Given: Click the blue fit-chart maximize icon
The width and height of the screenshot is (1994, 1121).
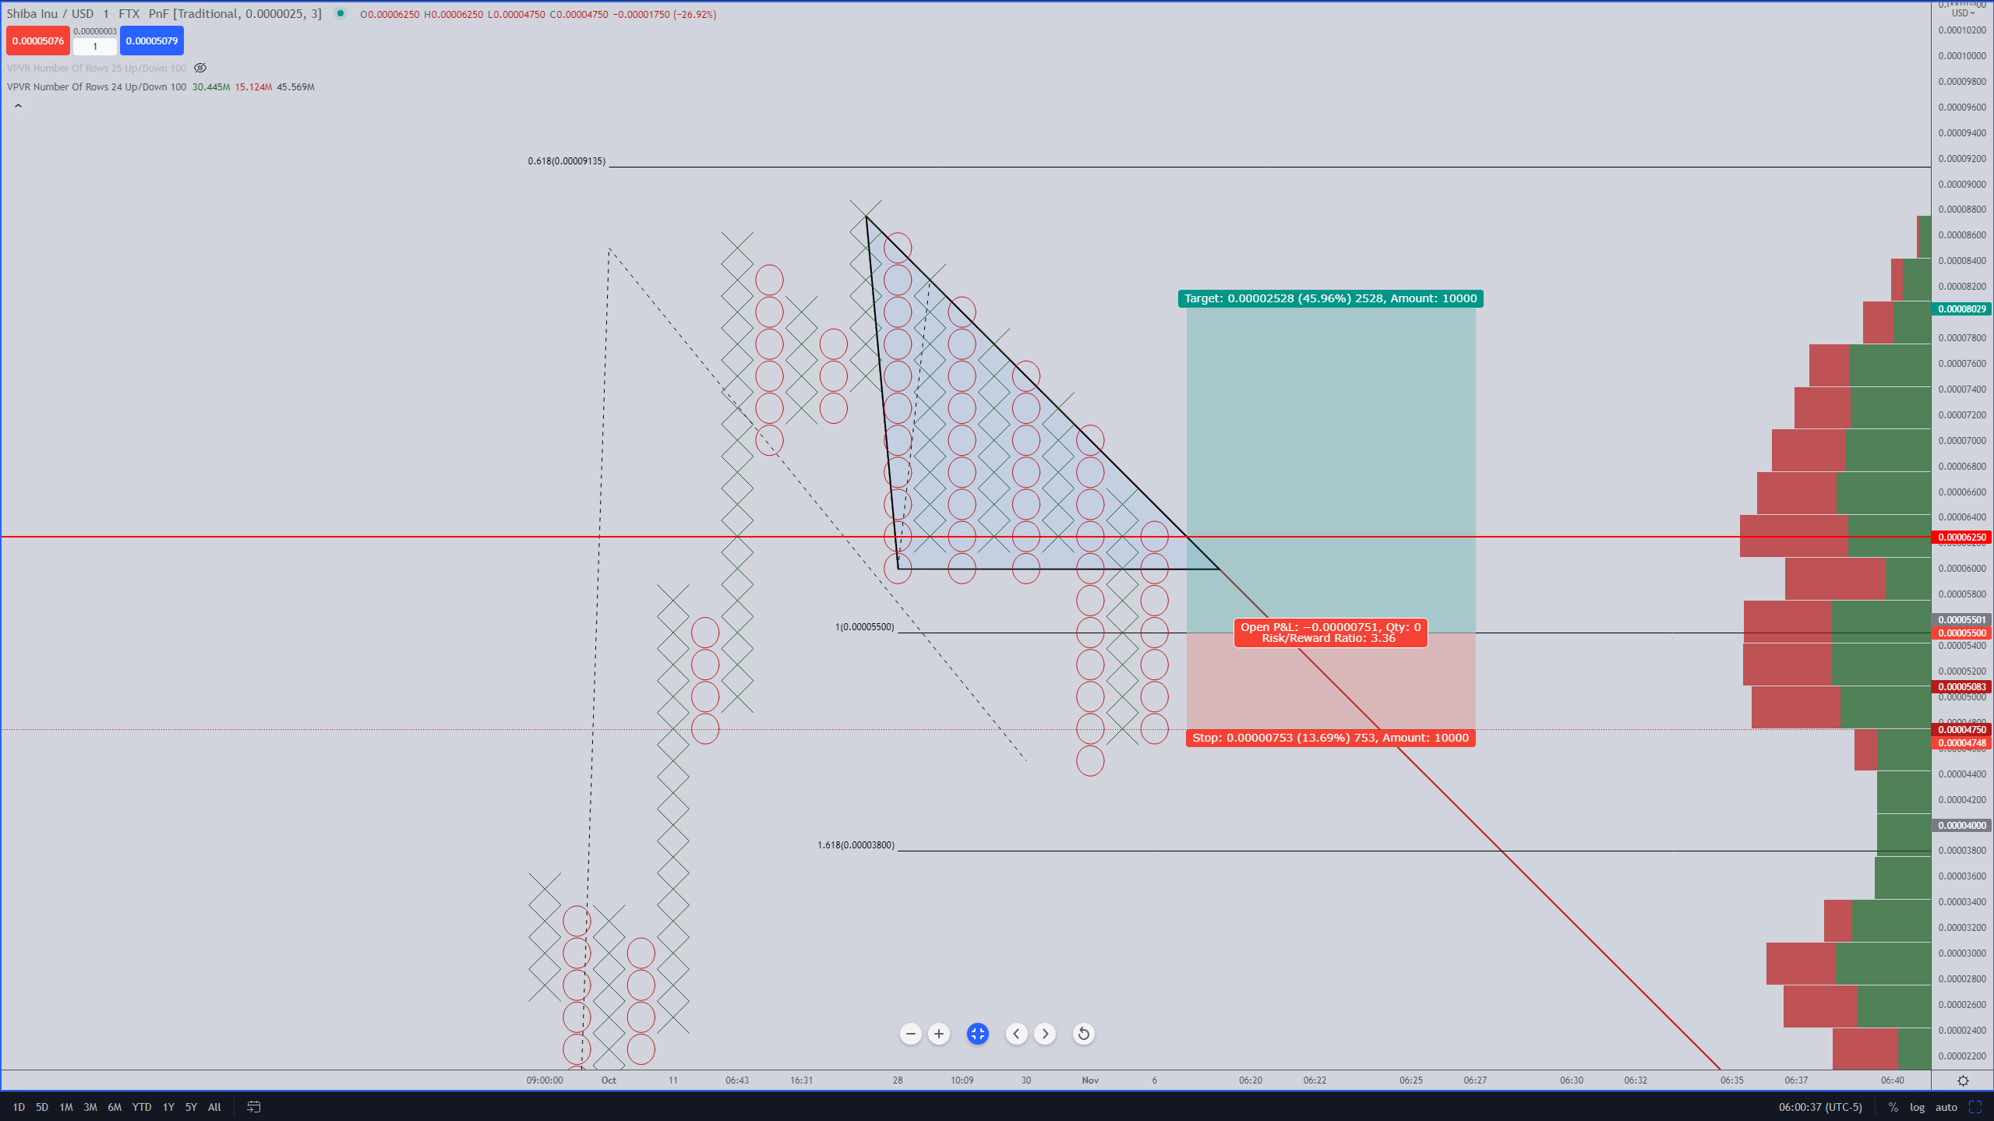Looking at the screenshot, I should (977, 1034).
